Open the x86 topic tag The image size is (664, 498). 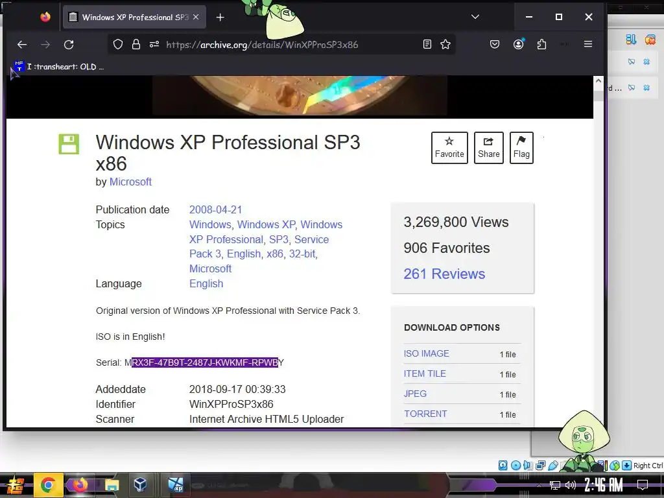[x=275, y=254]
